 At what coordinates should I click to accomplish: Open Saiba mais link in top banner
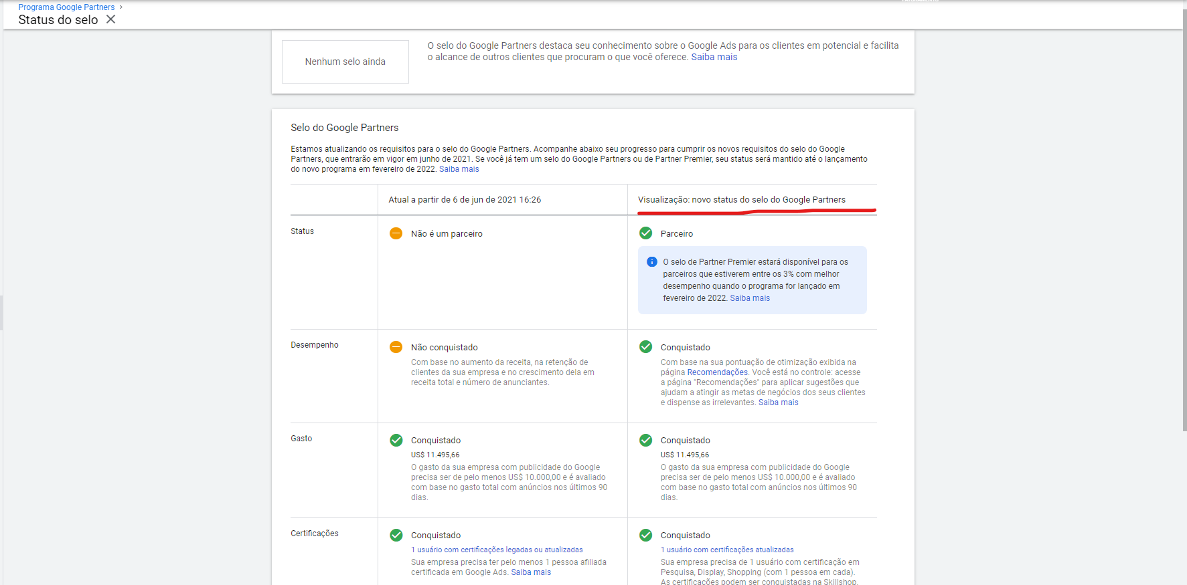pos(714,57)
